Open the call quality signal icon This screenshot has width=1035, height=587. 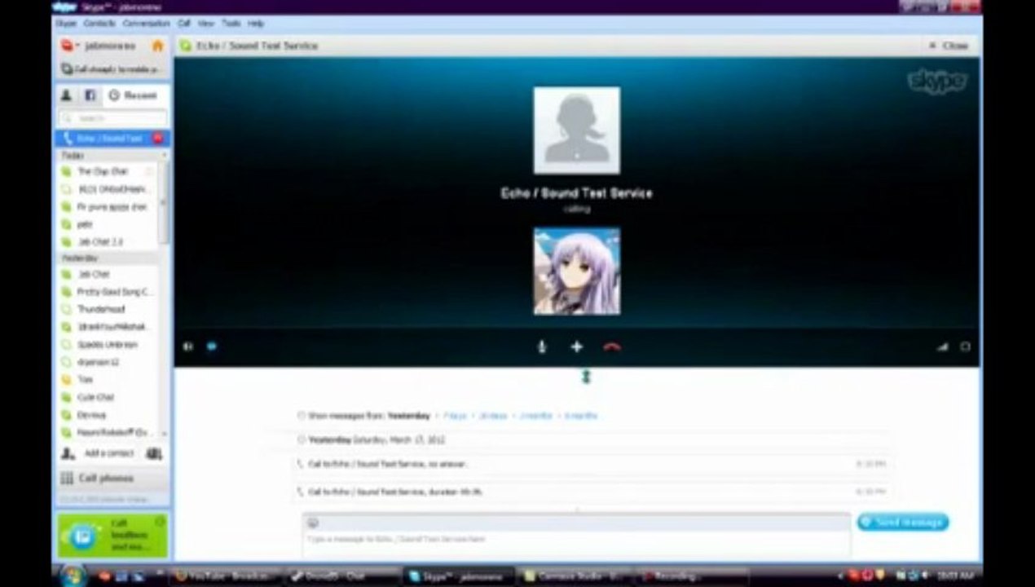[x=943, y=346]
